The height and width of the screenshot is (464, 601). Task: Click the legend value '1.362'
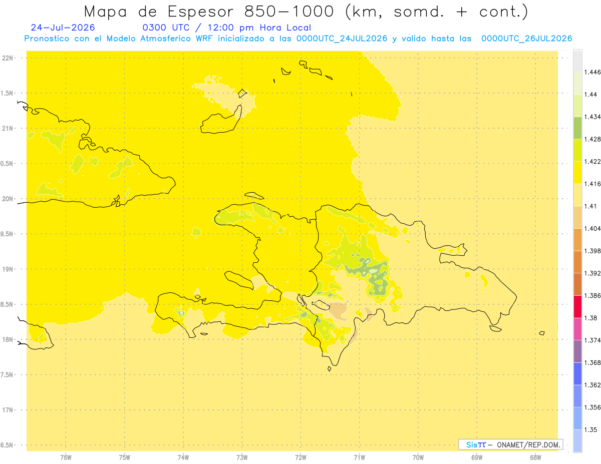593,385
